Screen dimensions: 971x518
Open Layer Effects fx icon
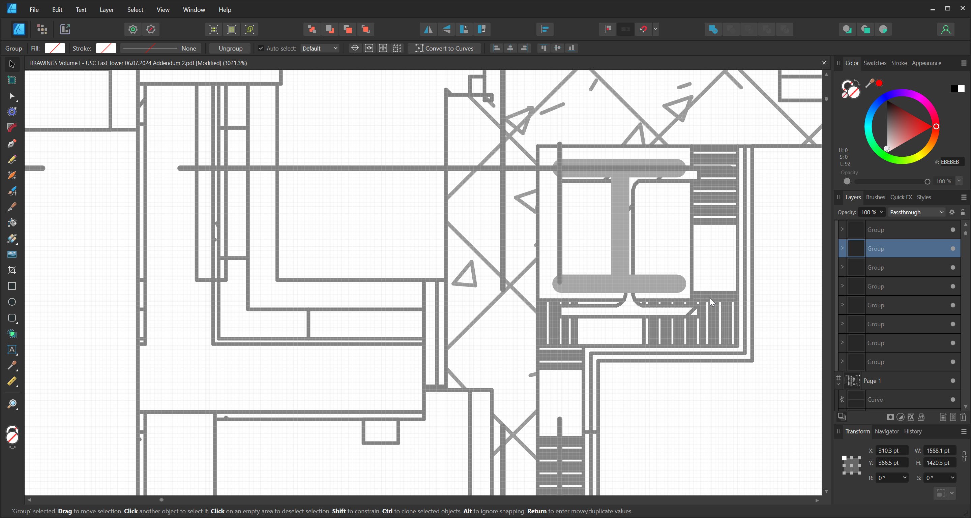(x=911, y=417)
